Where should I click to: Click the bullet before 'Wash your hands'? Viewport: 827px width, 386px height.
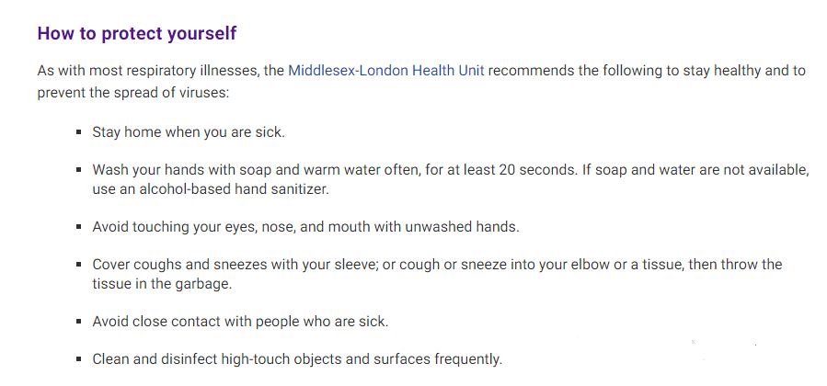coord(79,170)
